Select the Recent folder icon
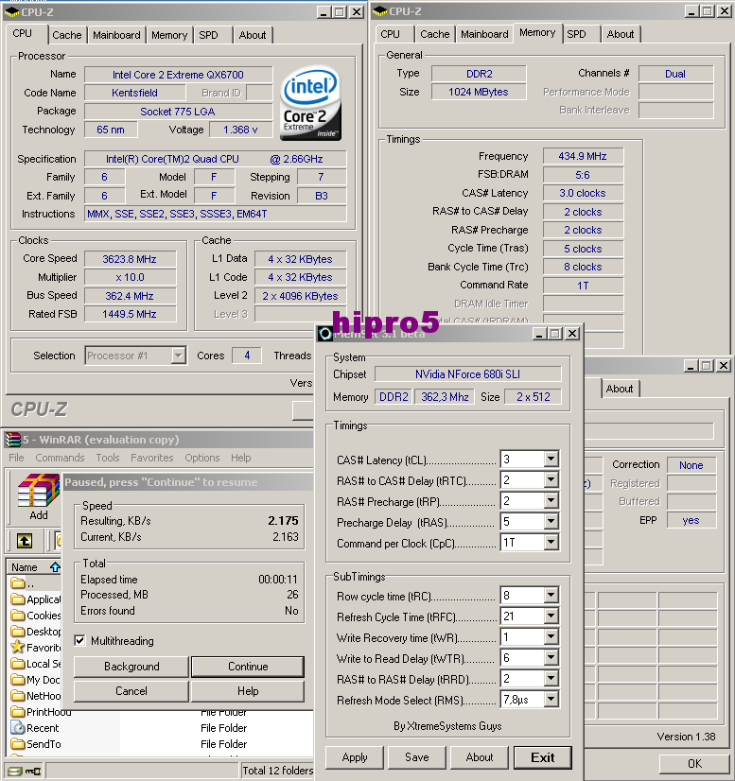 (x=18, y=728)
